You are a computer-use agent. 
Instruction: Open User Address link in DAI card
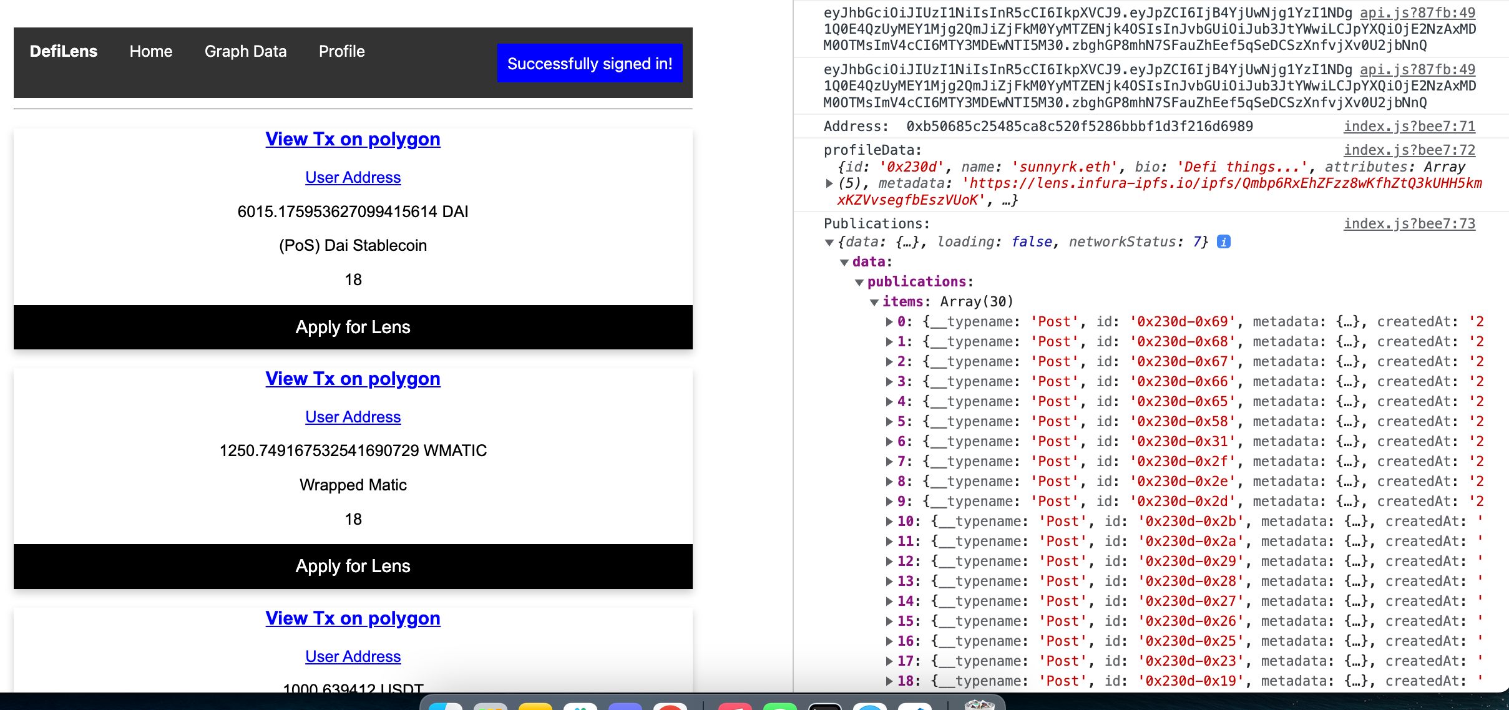pyautogui.click(x=353, y=177)
